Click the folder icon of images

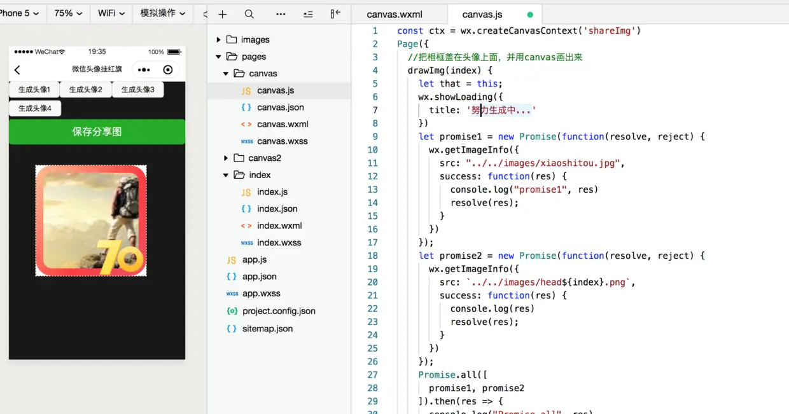(x=232, y=39)
